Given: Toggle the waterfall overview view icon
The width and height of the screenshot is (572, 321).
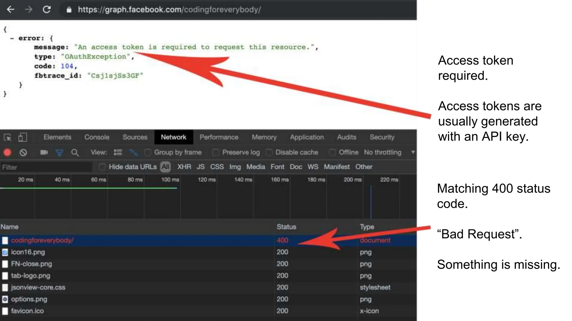Looking at the screenshot, I should coord(134,152).
